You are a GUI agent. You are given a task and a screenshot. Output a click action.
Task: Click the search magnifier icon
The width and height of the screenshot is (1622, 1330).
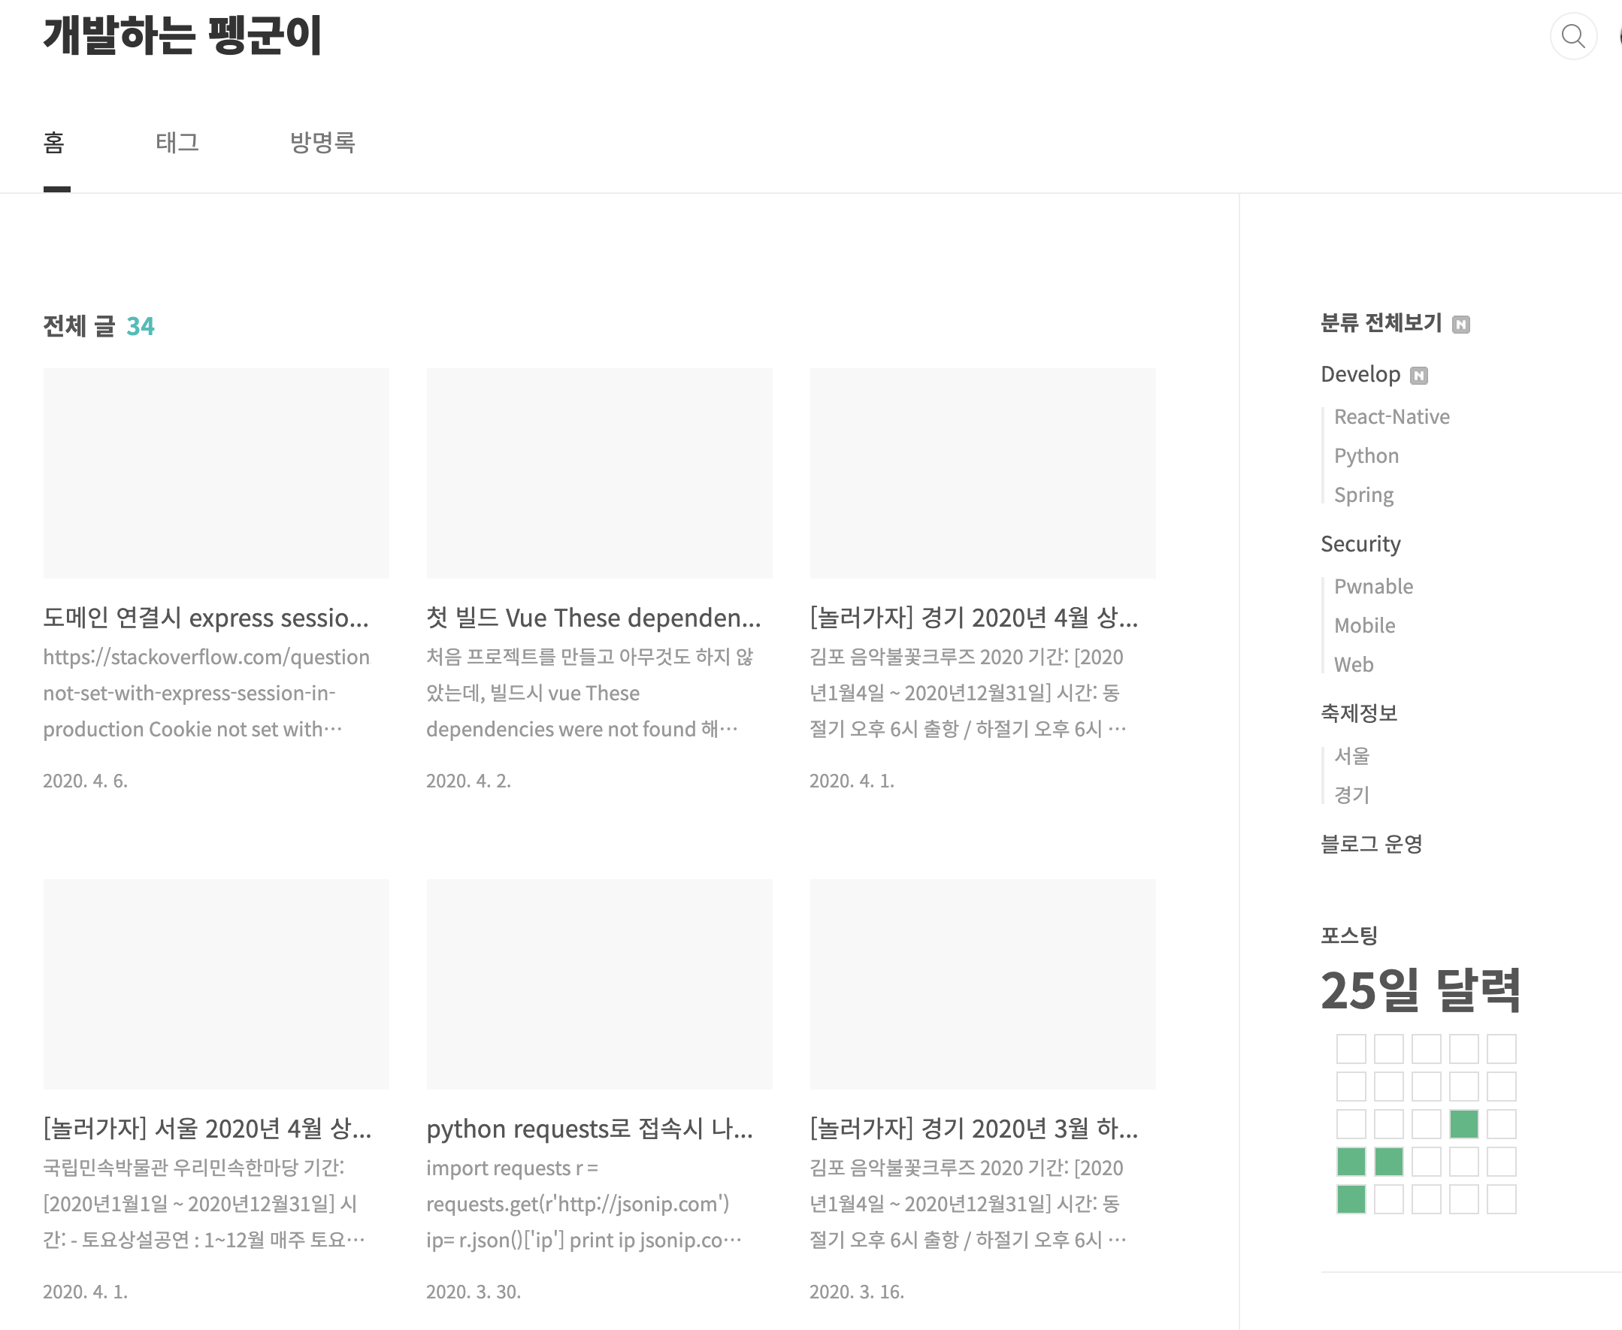tap(1573, 36)
